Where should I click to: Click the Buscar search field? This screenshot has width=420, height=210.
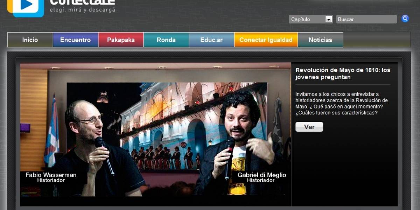point(366,19)
